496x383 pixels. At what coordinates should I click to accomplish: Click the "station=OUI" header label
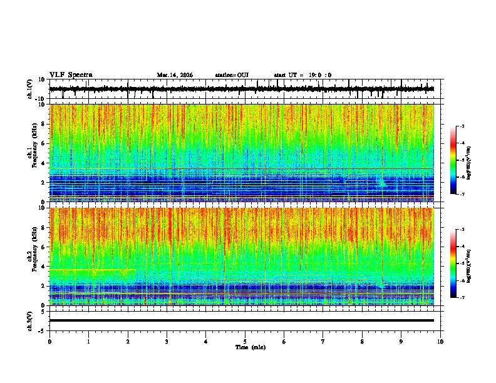coord(232,75)
